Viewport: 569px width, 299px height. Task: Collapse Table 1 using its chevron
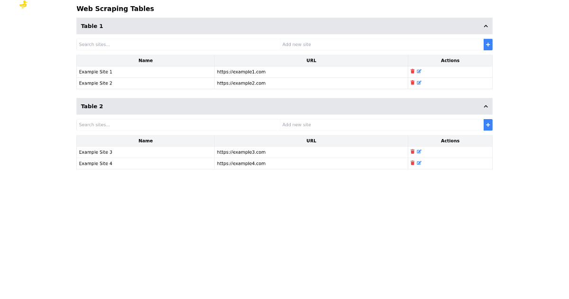click(486, 26)
